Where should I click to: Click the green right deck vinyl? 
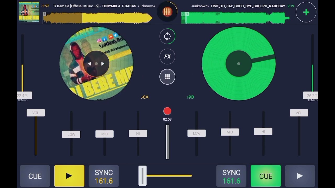[239, 64]
